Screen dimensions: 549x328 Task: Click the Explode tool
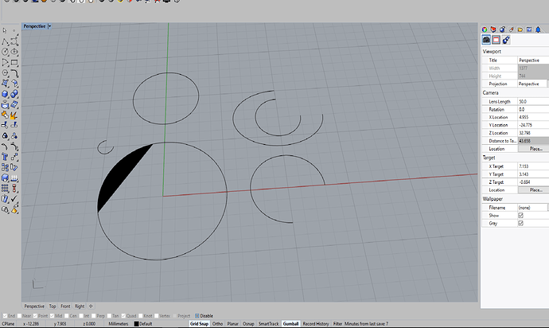pos(14,115)
